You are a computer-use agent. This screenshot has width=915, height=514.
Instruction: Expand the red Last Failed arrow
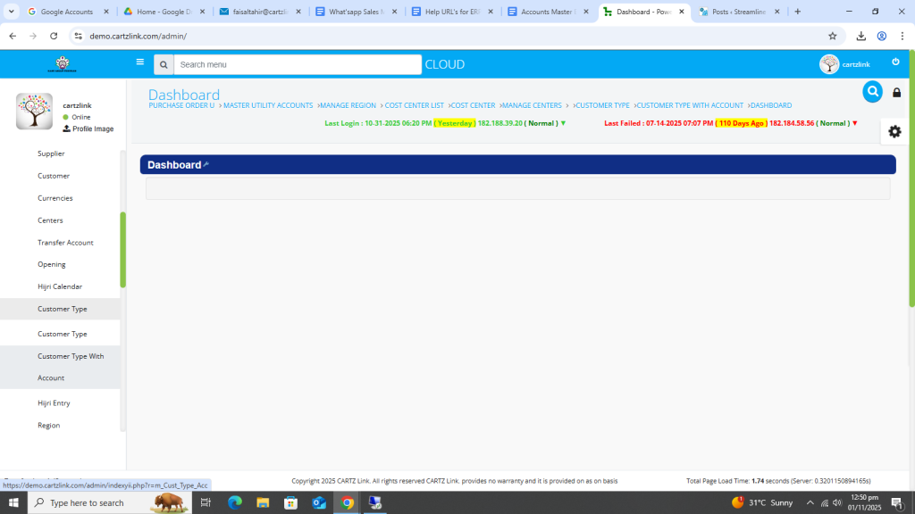(x=855, y=123)
